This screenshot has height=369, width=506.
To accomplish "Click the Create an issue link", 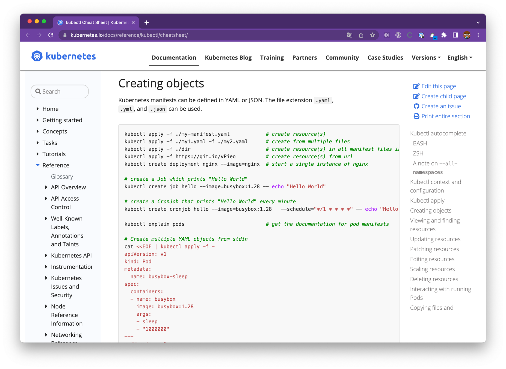I will (441, 106).
